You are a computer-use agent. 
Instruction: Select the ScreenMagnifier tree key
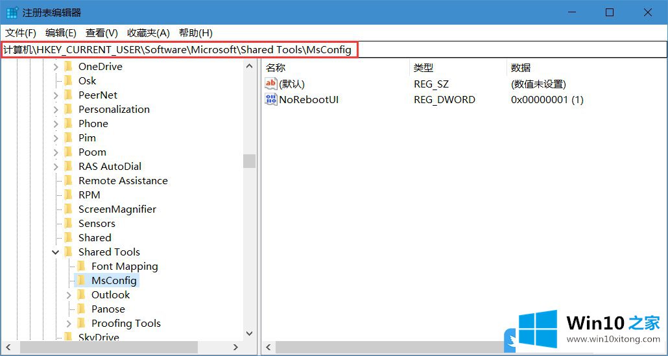click(117, 209)
